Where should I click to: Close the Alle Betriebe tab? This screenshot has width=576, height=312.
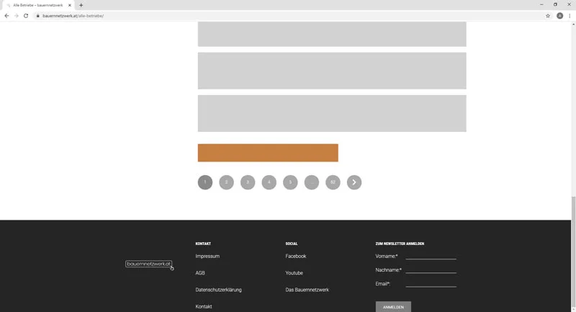(70, 5)
